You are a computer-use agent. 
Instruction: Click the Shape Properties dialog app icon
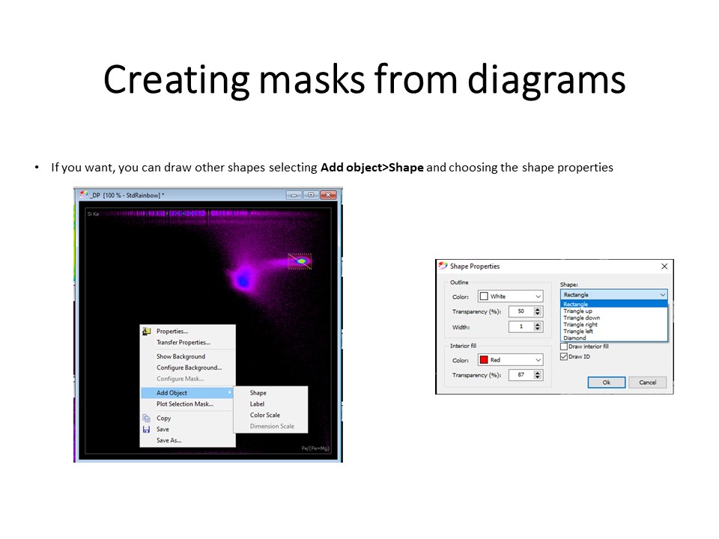pos(443,266)
